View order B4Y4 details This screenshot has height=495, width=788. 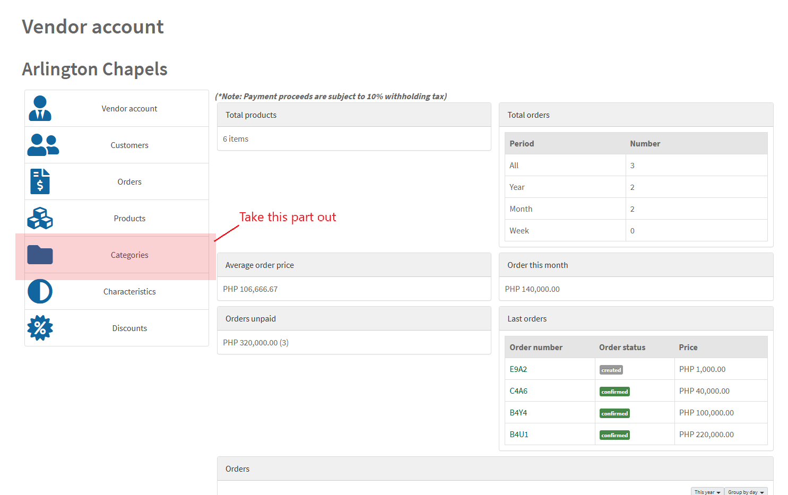tap(518, 413)
